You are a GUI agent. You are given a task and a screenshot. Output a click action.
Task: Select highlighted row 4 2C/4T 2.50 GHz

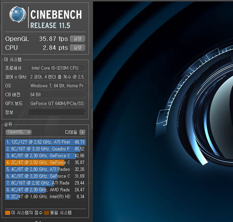(45, 163)
